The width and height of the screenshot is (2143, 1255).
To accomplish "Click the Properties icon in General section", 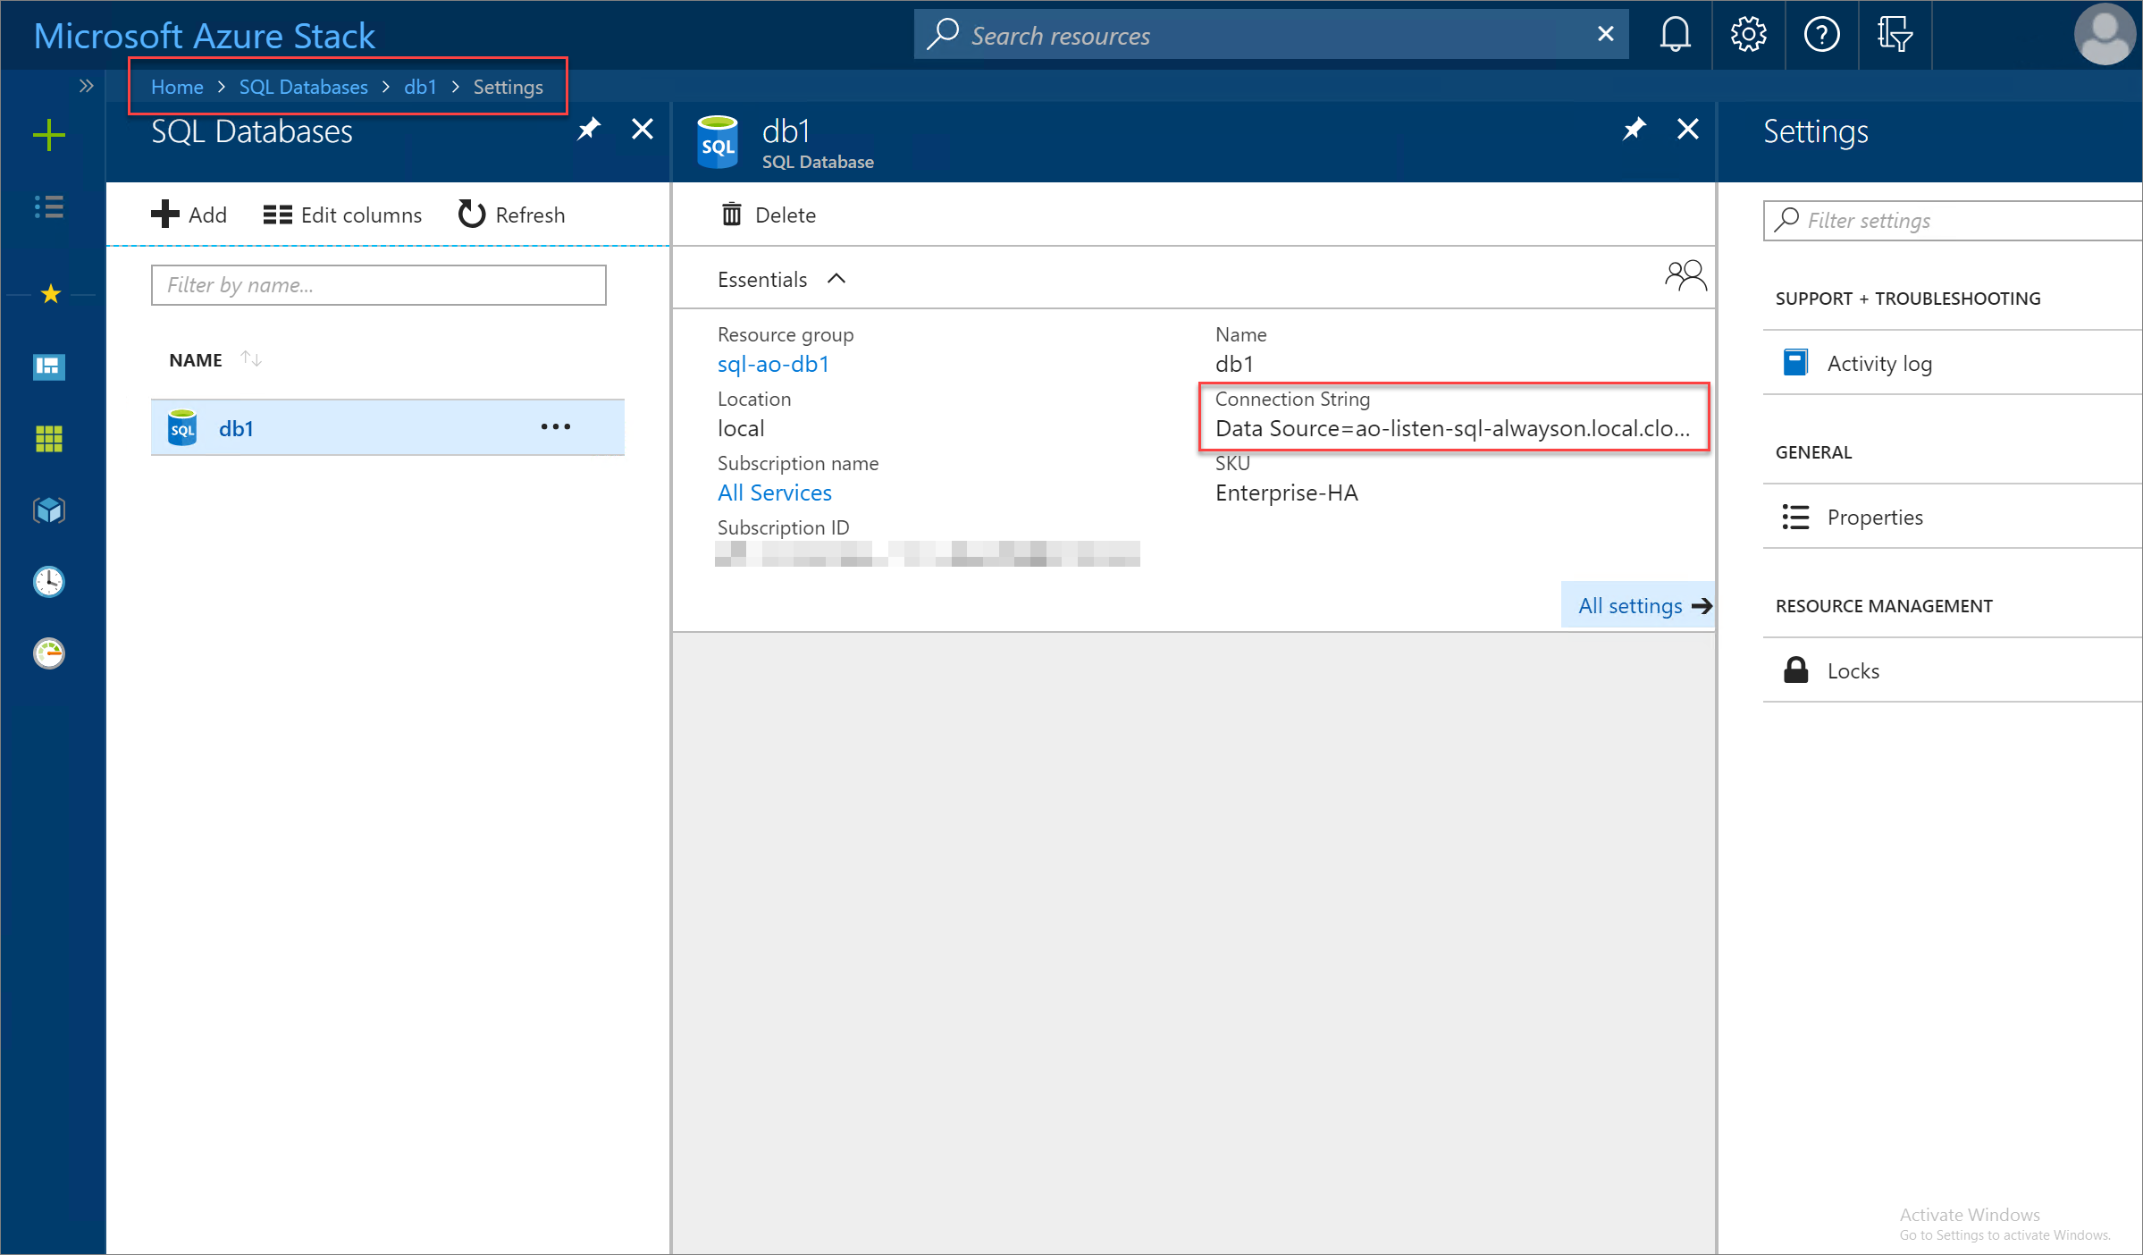I will (1794, 516).
